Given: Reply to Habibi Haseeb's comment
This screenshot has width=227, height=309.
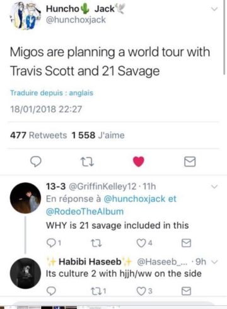Looking at the screenshot, I should click(x=51, y=291).
